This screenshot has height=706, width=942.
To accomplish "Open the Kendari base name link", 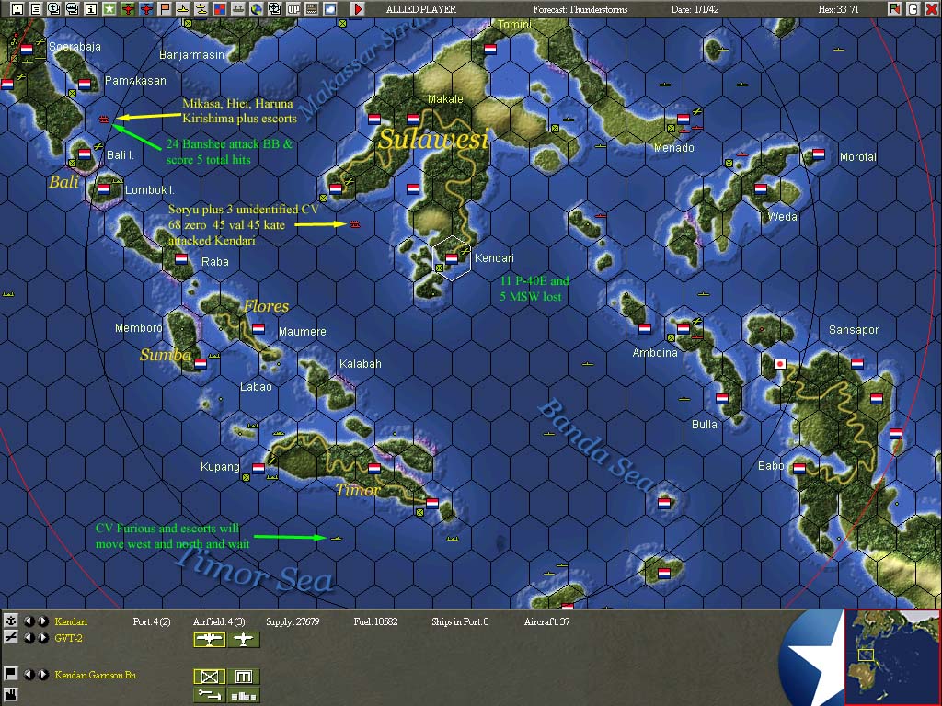I will 71,621.
